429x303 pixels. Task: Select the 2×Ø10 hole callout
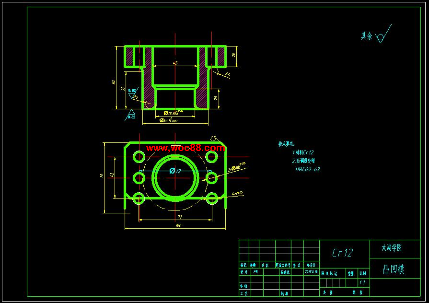click(237, 167)
